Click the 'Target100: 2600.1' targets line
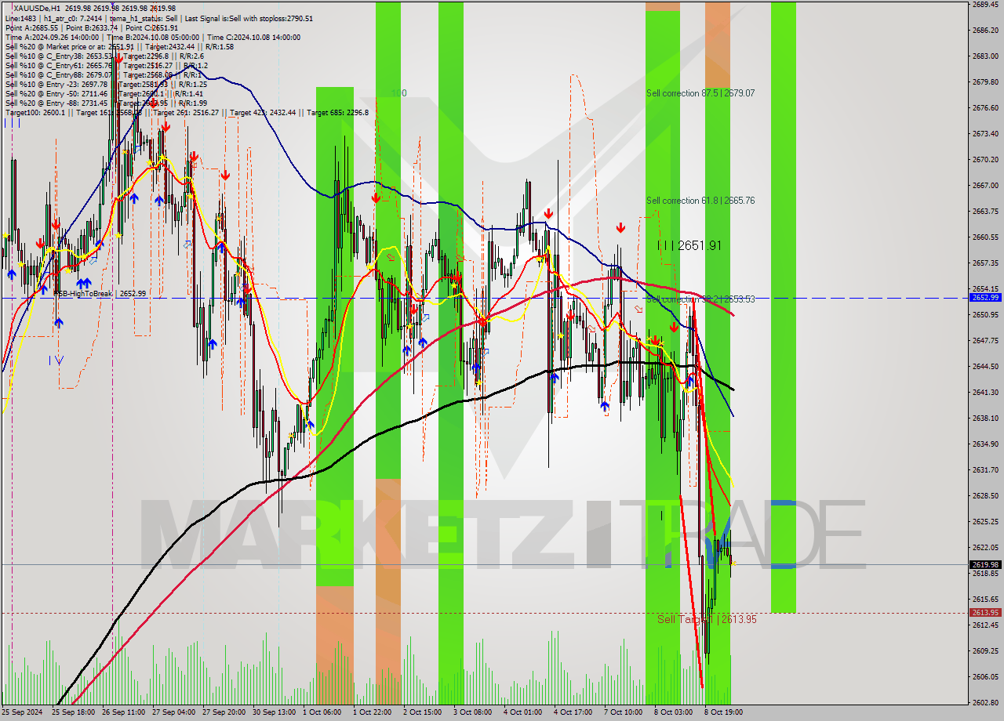Viewport: 1004px width, 721px height. coord(187,112)
